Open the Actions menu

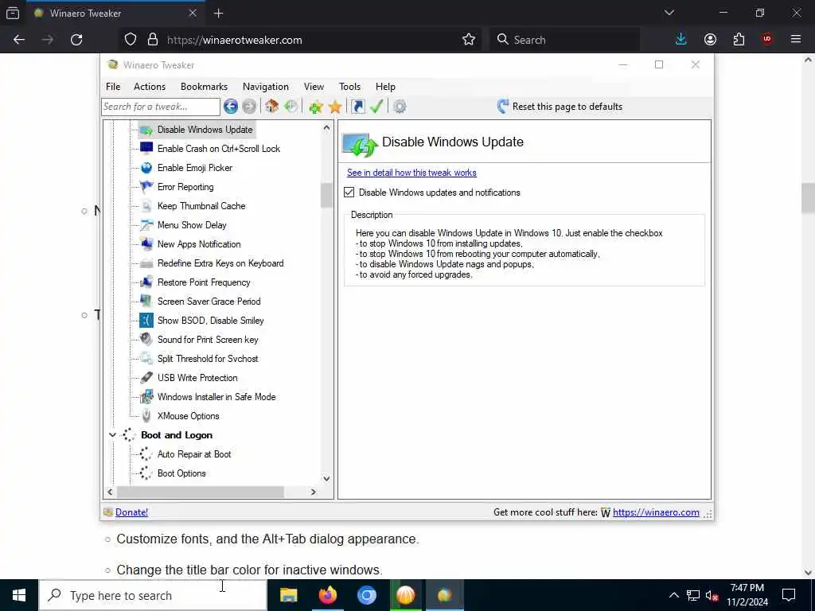[150, 87]
